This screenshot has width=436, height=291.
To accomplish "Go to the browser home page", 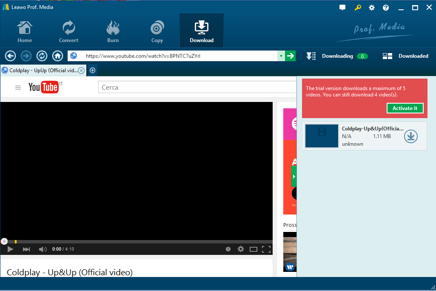I will pos(57,56).
